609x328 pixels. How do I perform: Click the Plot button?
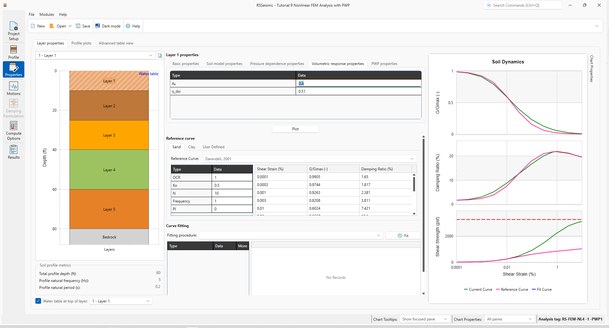click(x=295, y=129)
